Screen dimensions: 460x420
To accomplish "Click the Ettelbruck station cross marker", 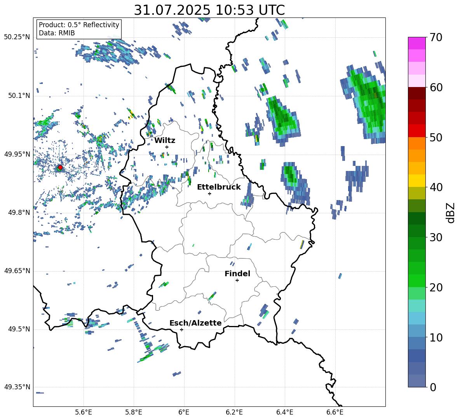I will point(209,193).
